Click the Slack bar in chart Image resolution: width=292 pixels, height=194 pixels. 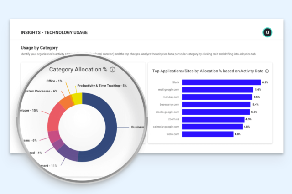(x=221, y=82)
